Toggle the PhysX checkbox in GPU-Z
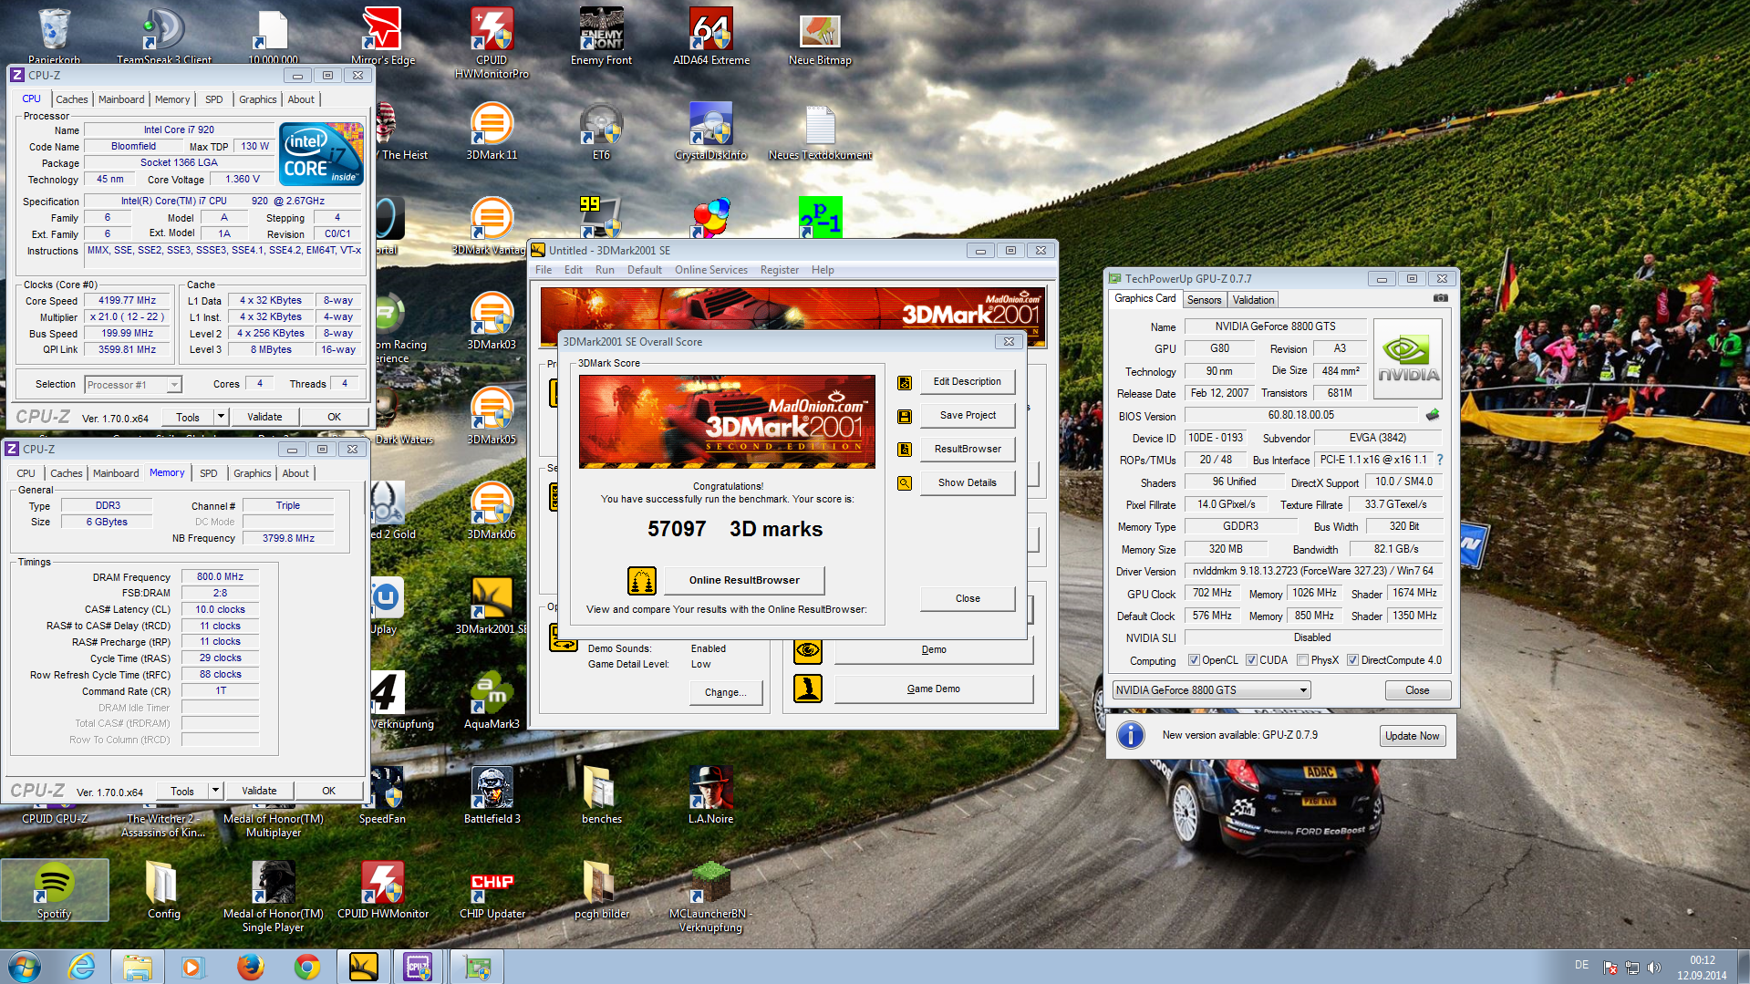The width and height of the screenshot is (1750, 984). click(1302, 660)
